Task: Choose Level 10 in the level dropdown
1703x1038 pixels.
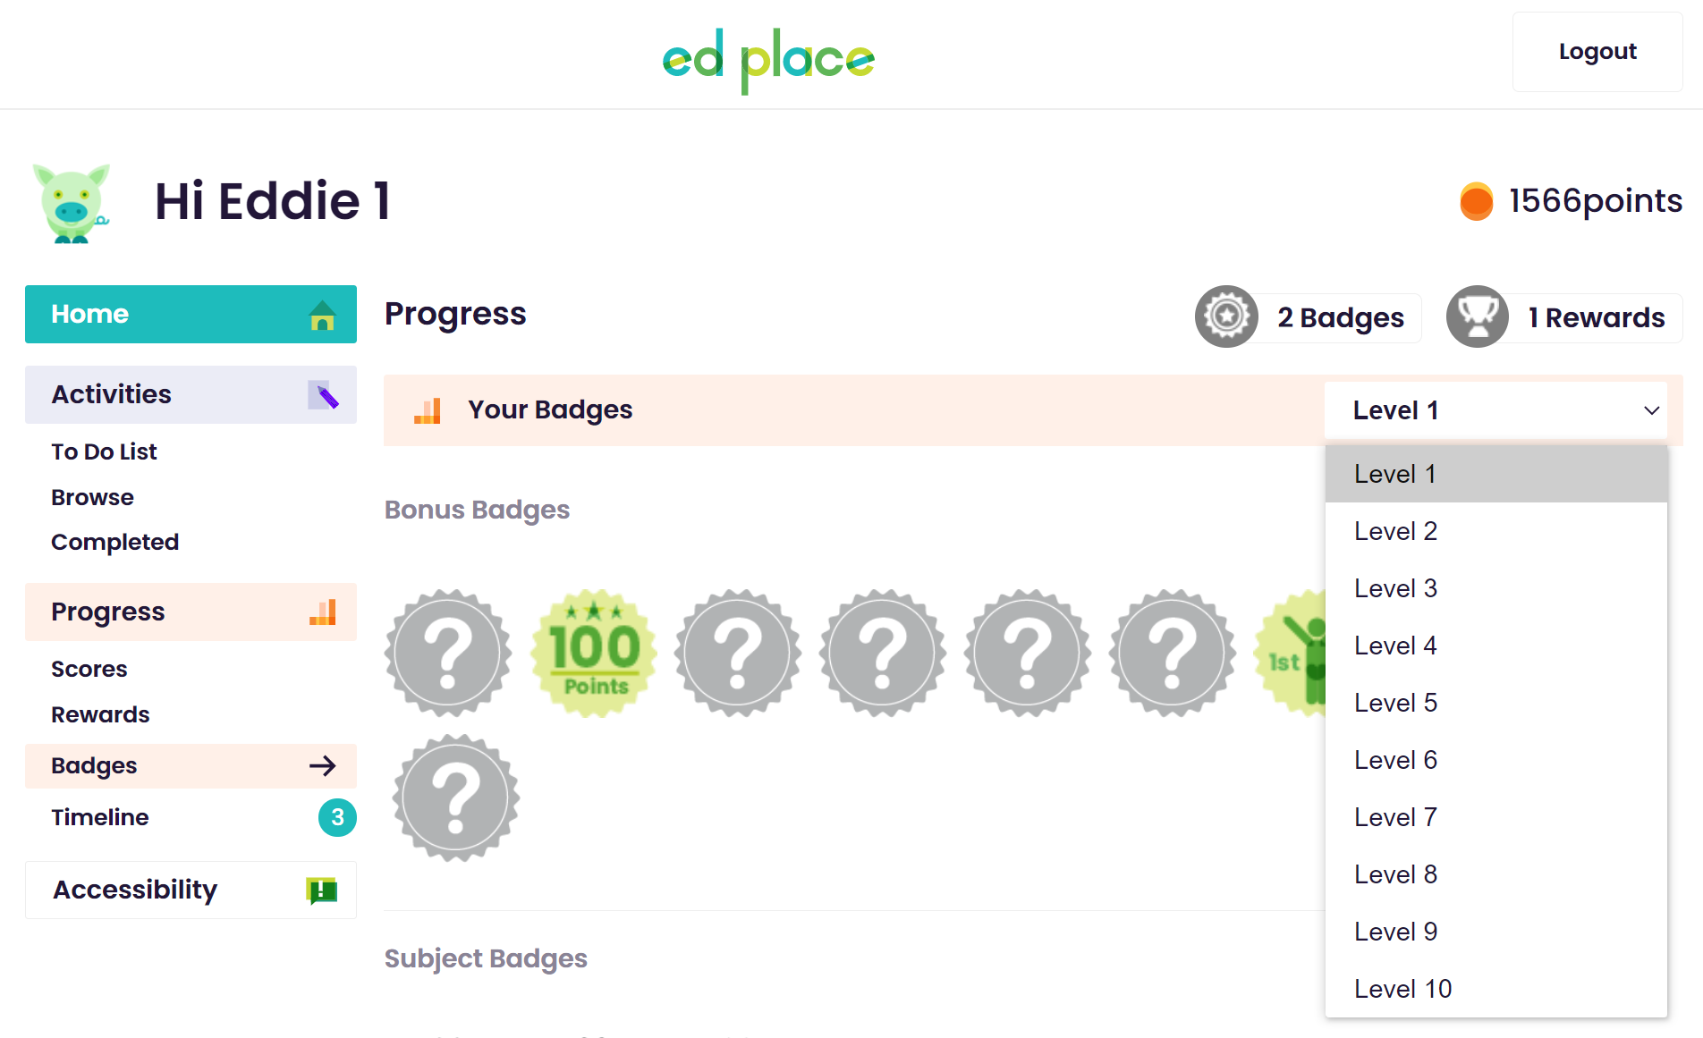Action: click(x=1402, y=988)
